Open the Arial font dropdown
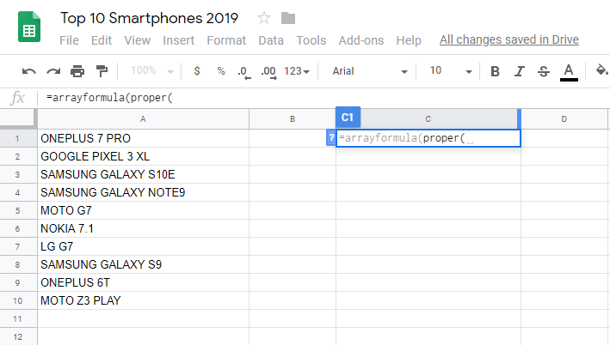610x345 pixels. click(370, 71)
